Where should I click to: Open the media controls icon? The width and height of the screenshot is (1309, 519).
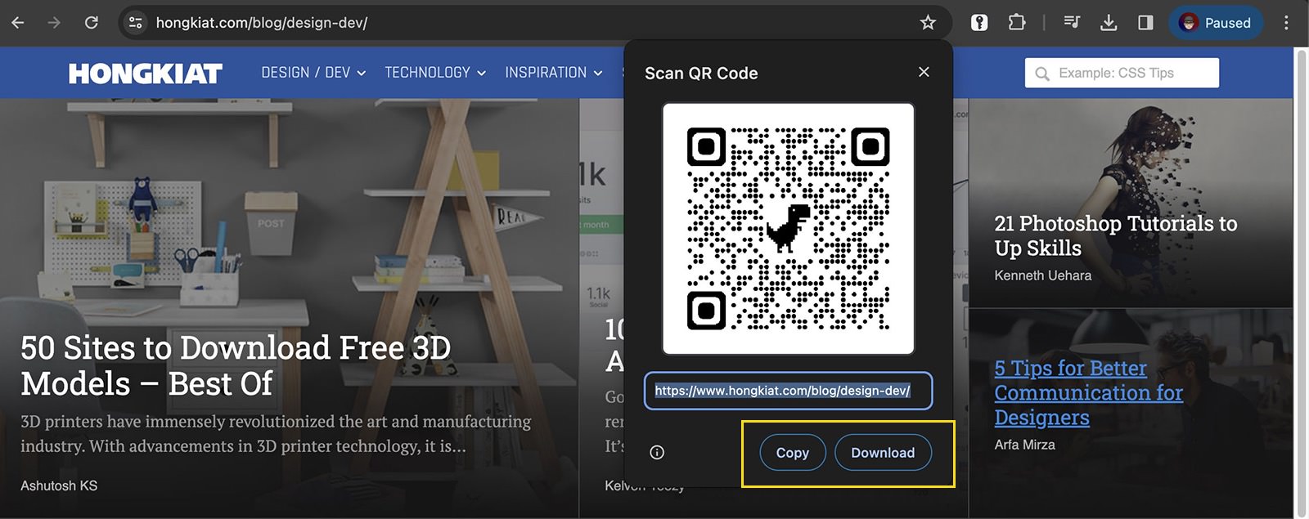point(1072,23)
